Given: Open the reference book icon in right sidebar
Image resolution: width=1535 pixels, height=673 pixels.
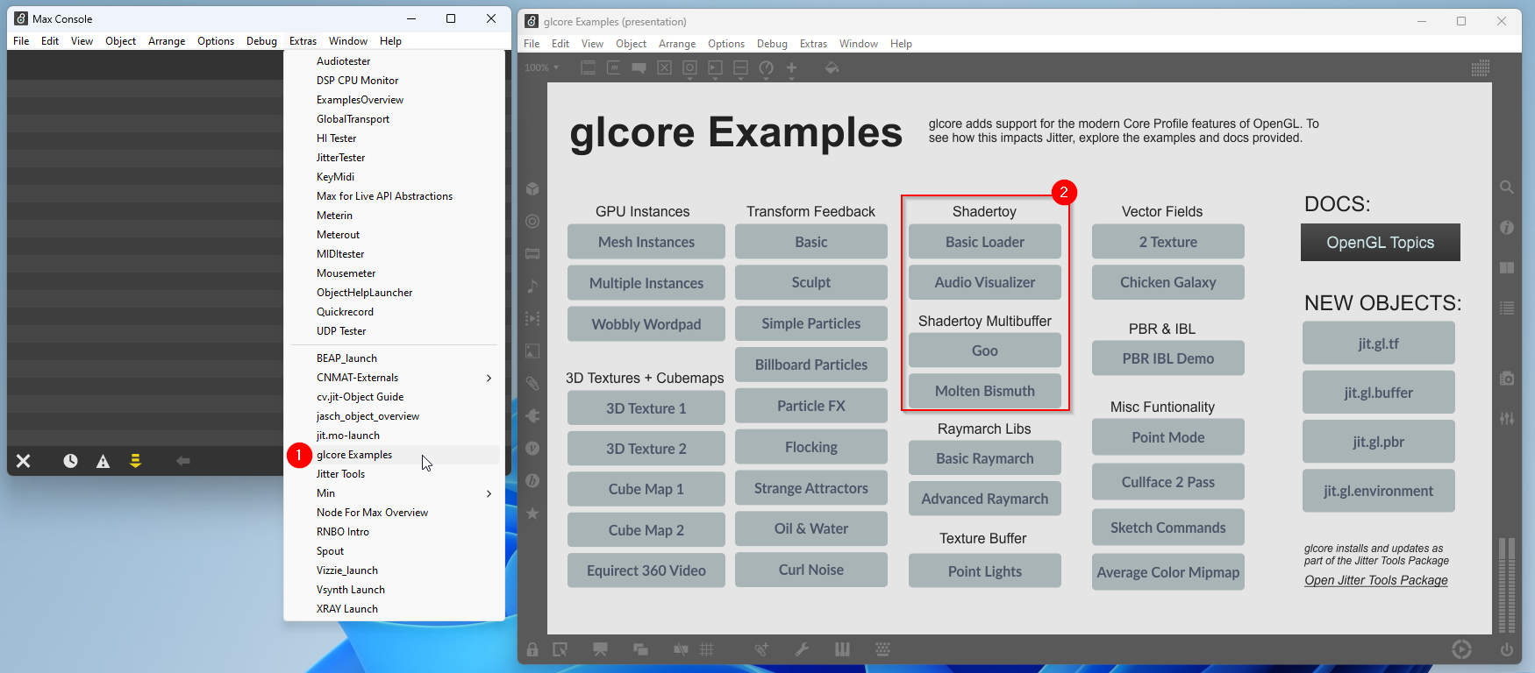Looking at the screenshot, I should 1507,268.
